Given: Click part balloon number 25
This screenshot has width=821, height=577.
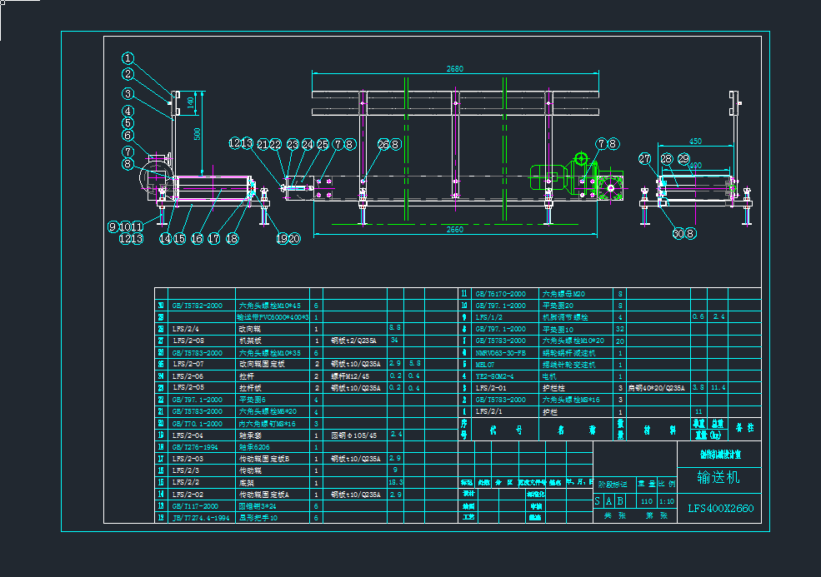Looking at the screenshot, I should pyautogui.click(x=323, y=144).
